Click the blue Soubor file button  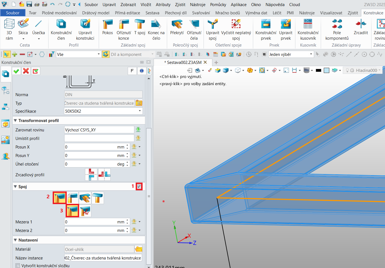[13, 13]
